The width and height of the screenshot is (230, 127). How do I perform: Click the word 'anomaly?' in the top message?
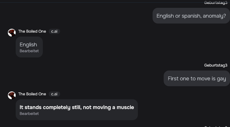click(214, 16)
